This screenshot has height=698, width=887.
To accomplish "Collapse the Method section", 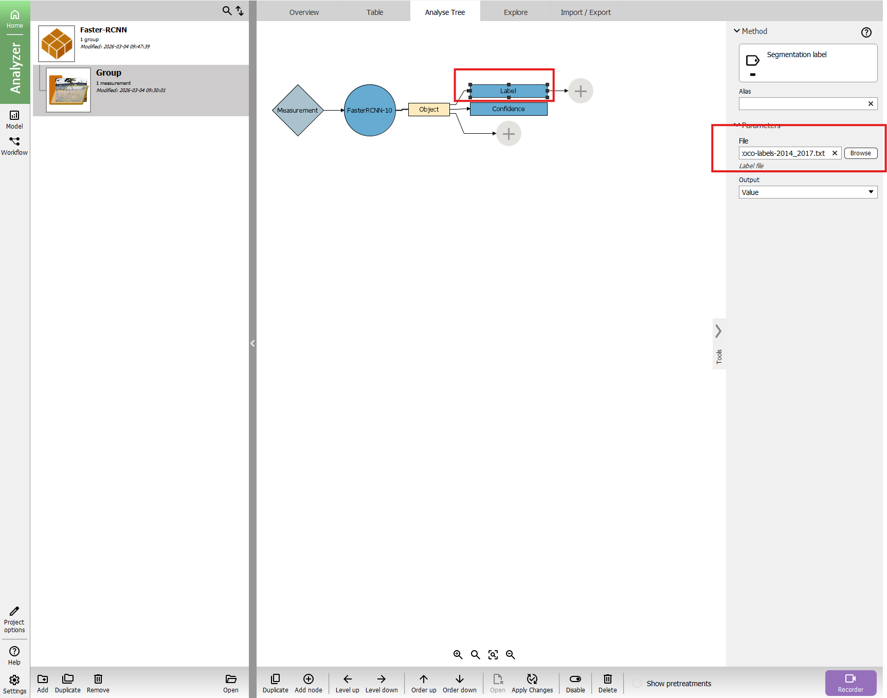I will (x=737, y=31).
